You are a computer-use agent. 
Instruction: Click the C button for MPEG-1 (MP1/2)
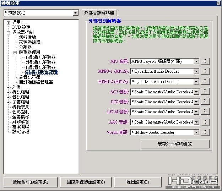pyautogui.click(x=205, y=71)
